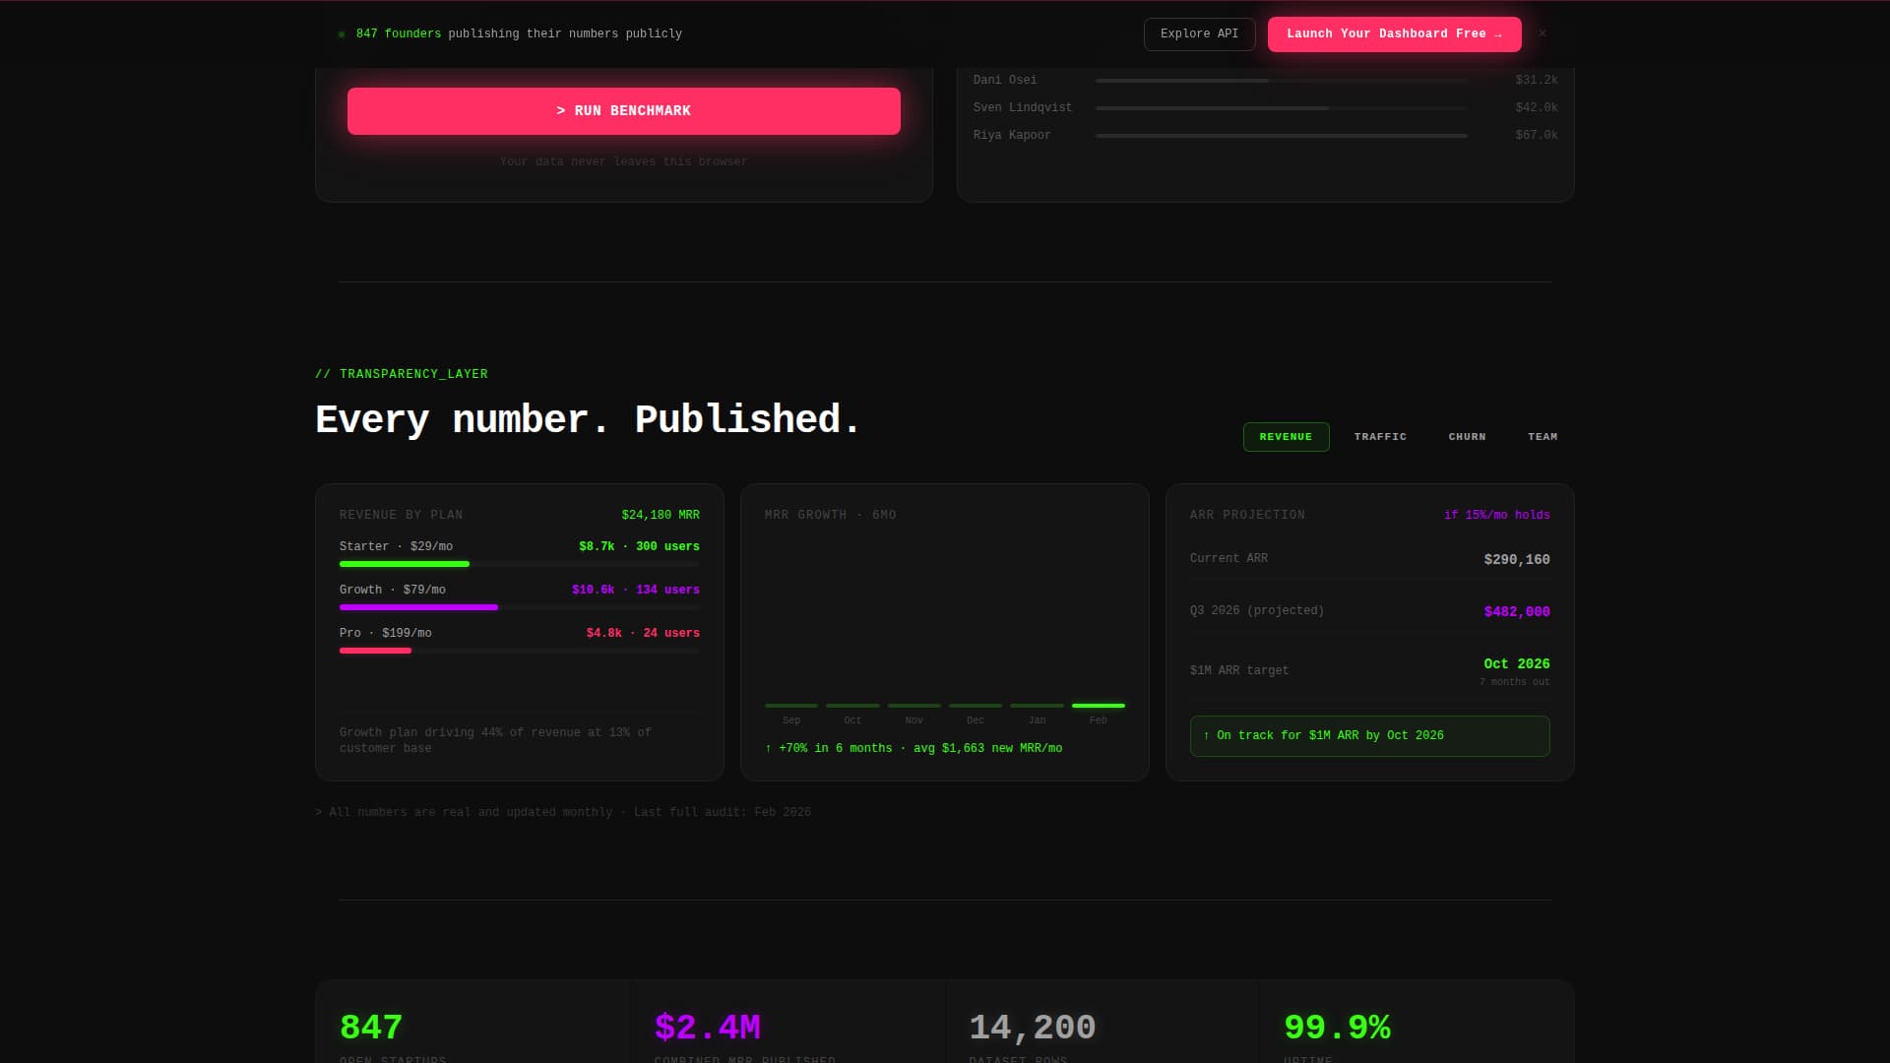Image resolution: width=1890 pixels, height=1063 pixels.
Task: Click the 99.9% uptime stat
Action: (x=1337, y=1028)
